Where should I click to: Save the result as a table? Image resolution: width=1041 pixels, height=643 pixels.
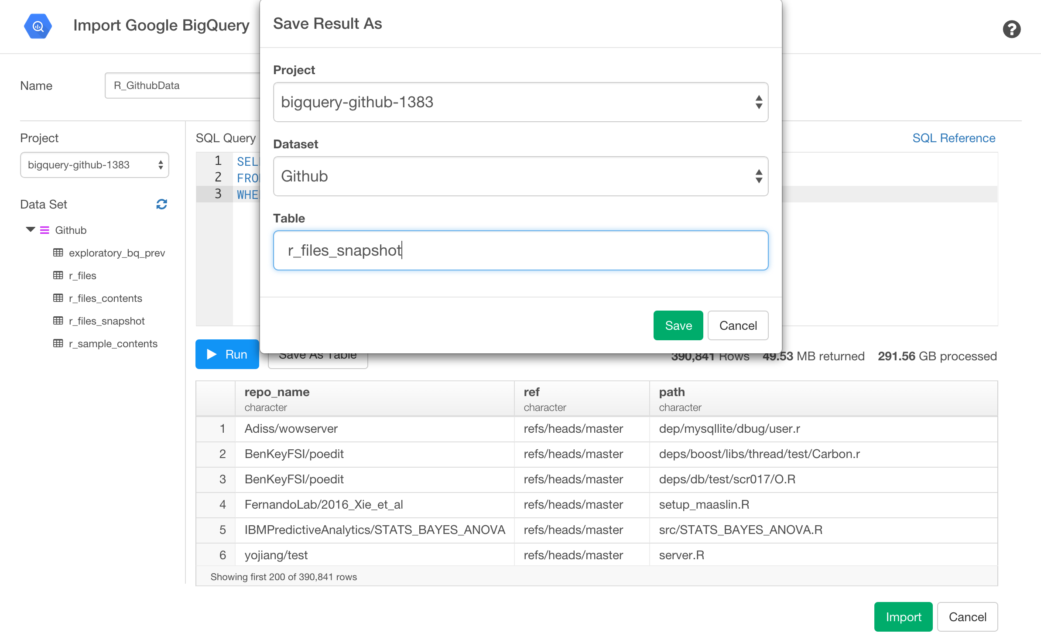[x=678, y=325]
